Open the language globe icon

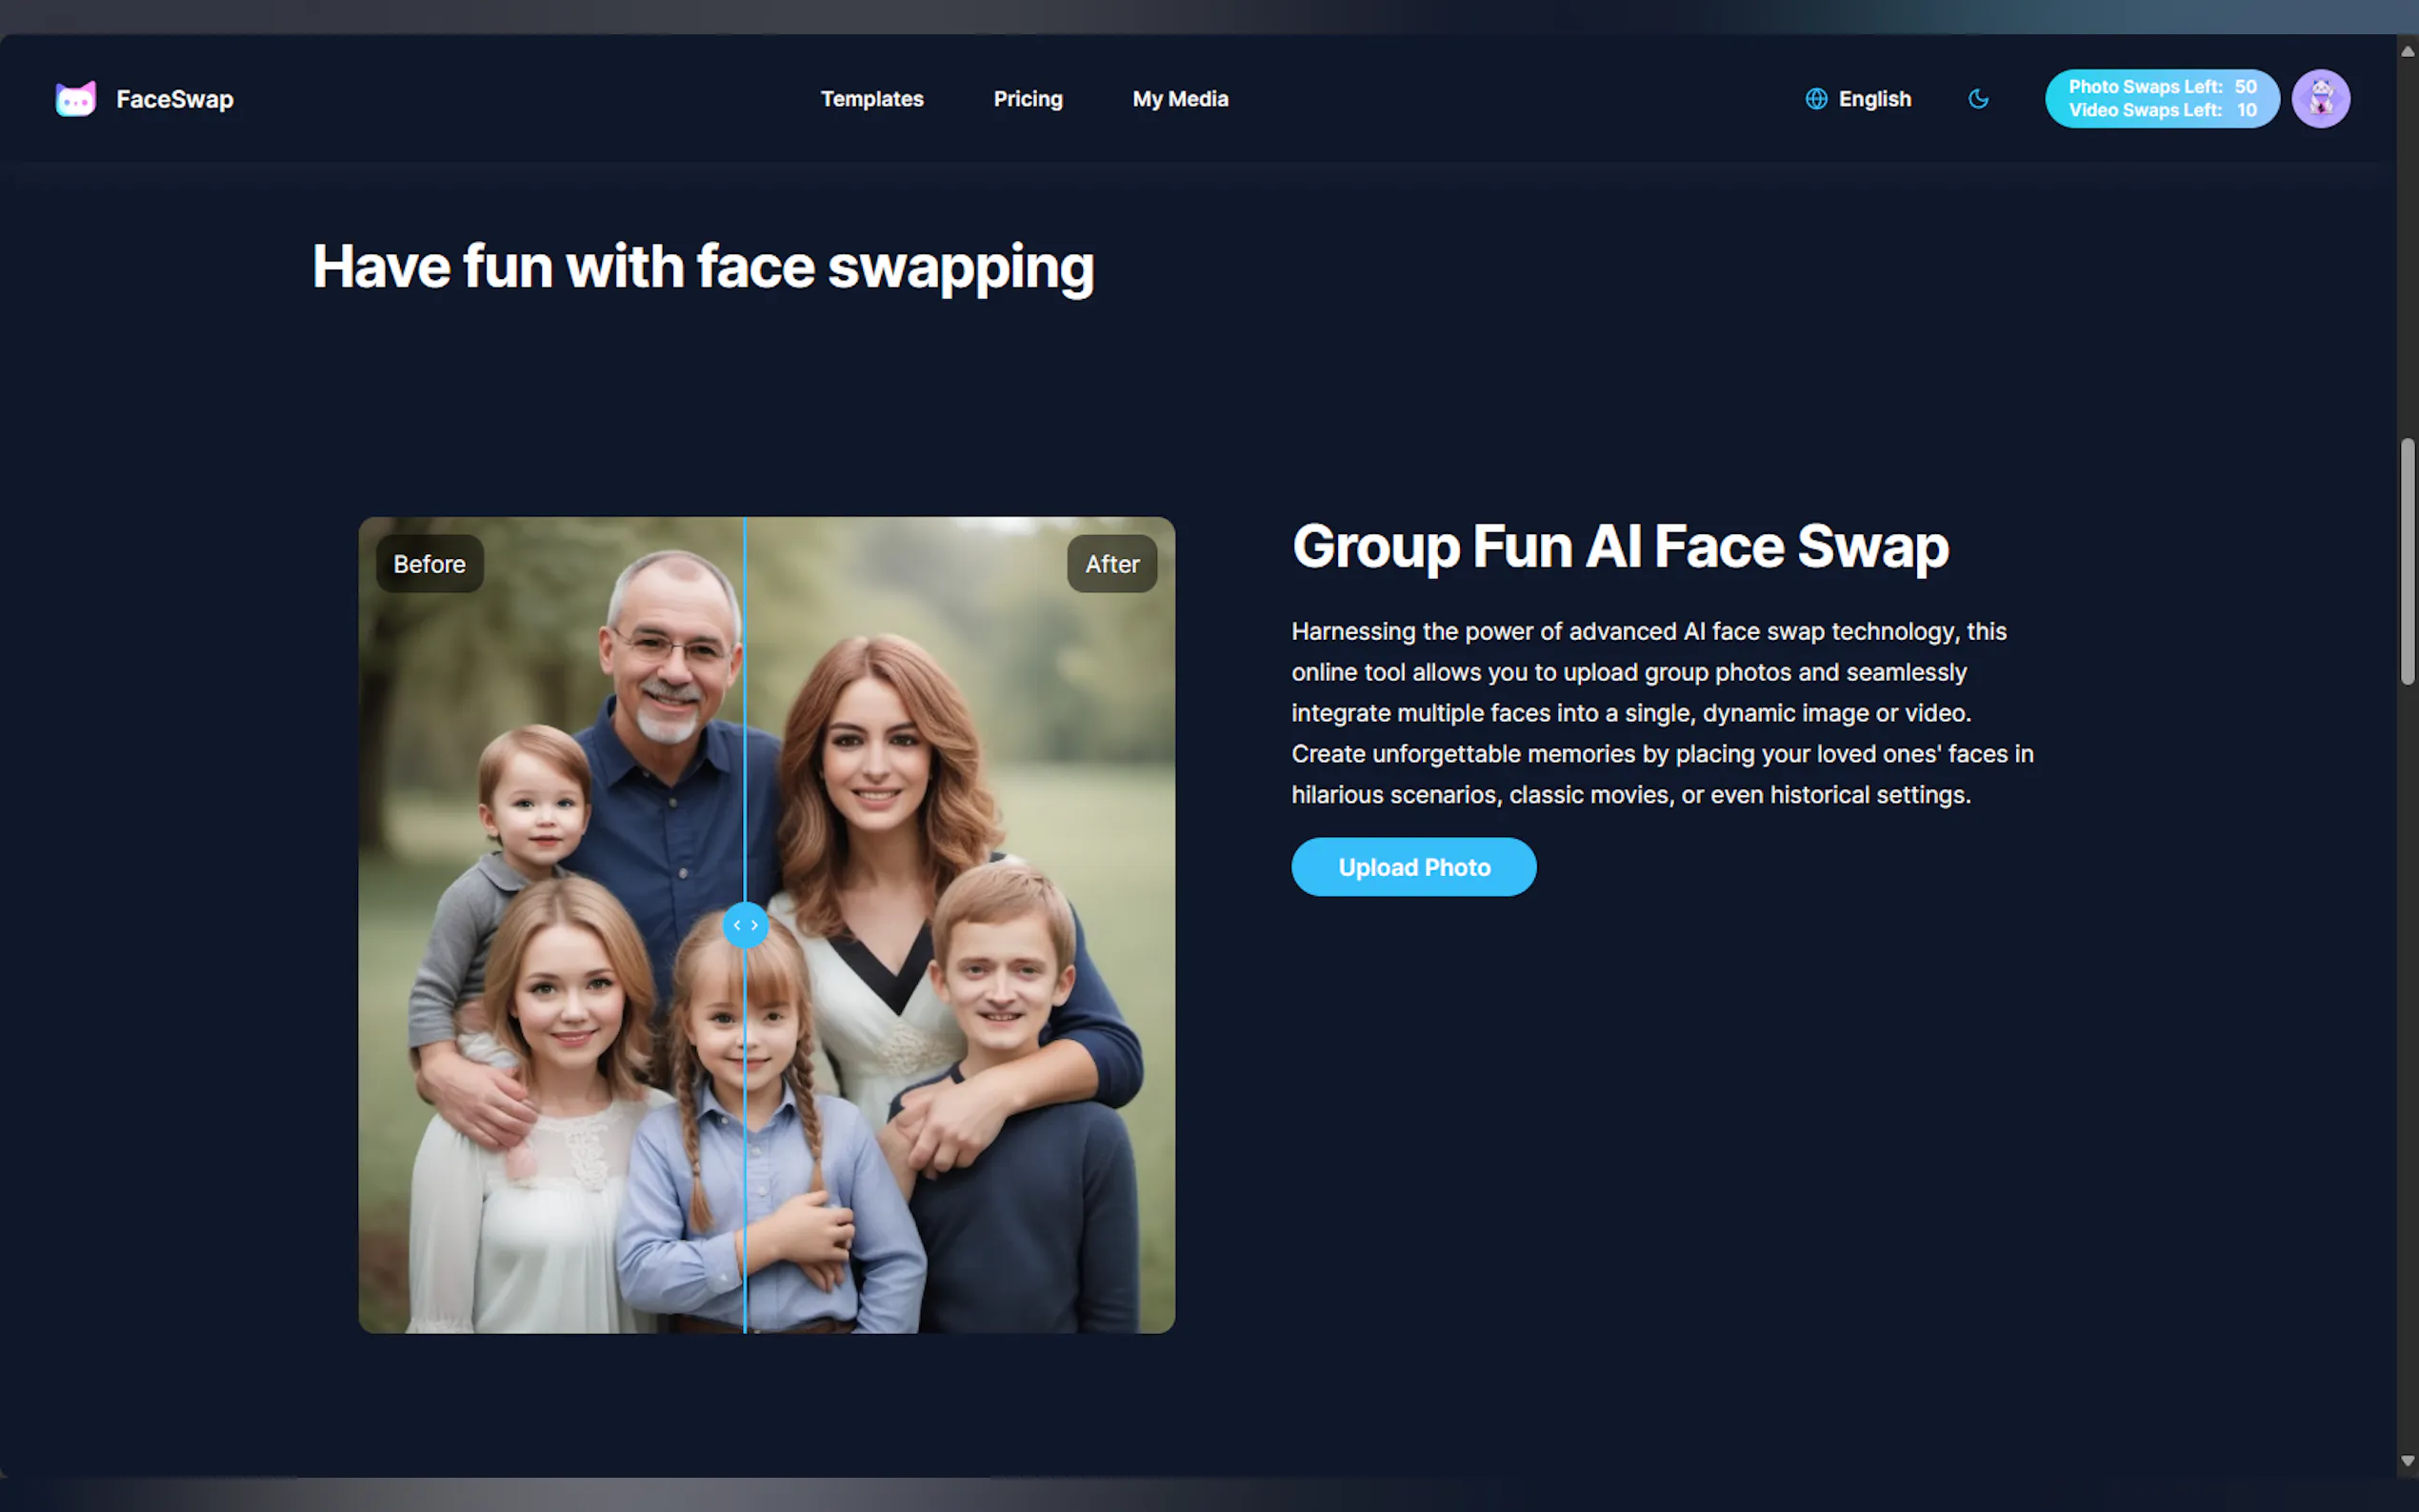tap(1815, 98)
